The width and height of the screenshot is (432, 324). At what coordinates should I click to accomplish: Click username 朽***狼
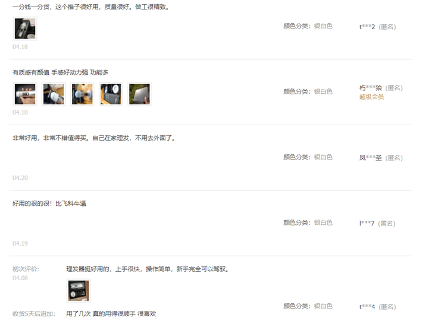371,88
